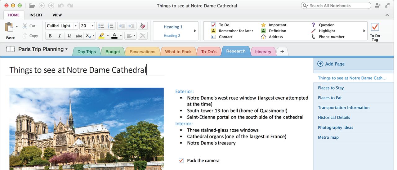The image size is (397, 170).
Task: Collapse the ribbon with the chevron
Action: coord(387,15)
